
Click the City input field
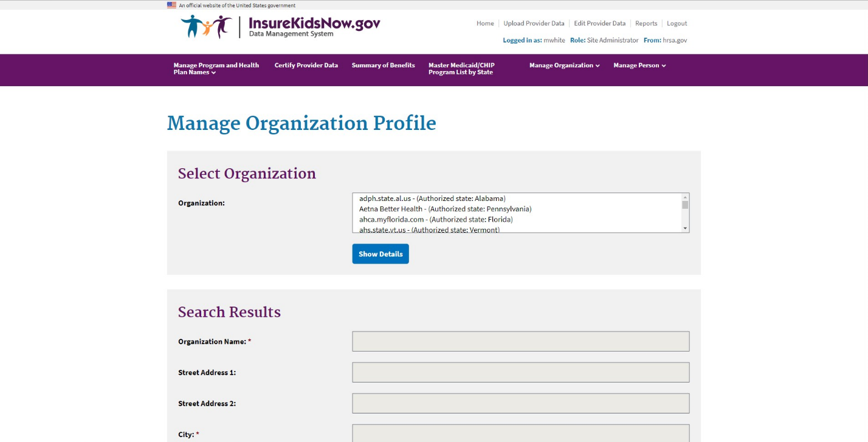[x=521, y=433]
